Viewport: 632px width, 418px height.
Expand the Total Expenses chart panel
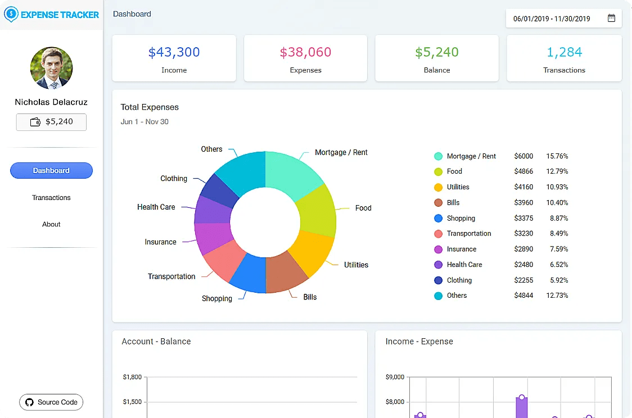tap(149, 107)
